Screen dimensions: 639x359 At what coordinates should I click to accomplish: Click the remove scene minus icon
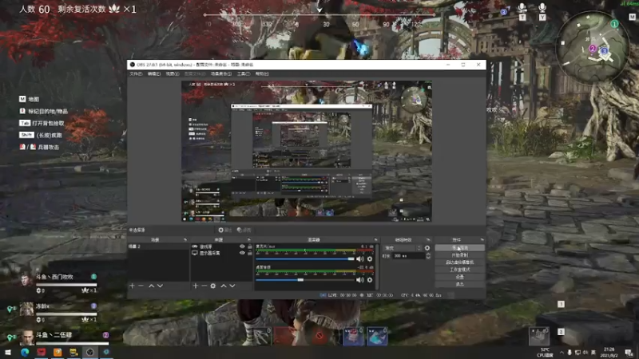pyautogui.click(x=141, y=286)
